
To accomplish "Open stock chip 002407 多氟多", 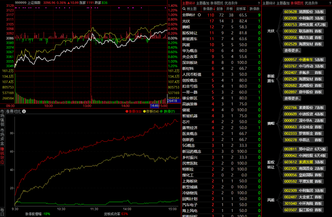I will coord(303,73).
